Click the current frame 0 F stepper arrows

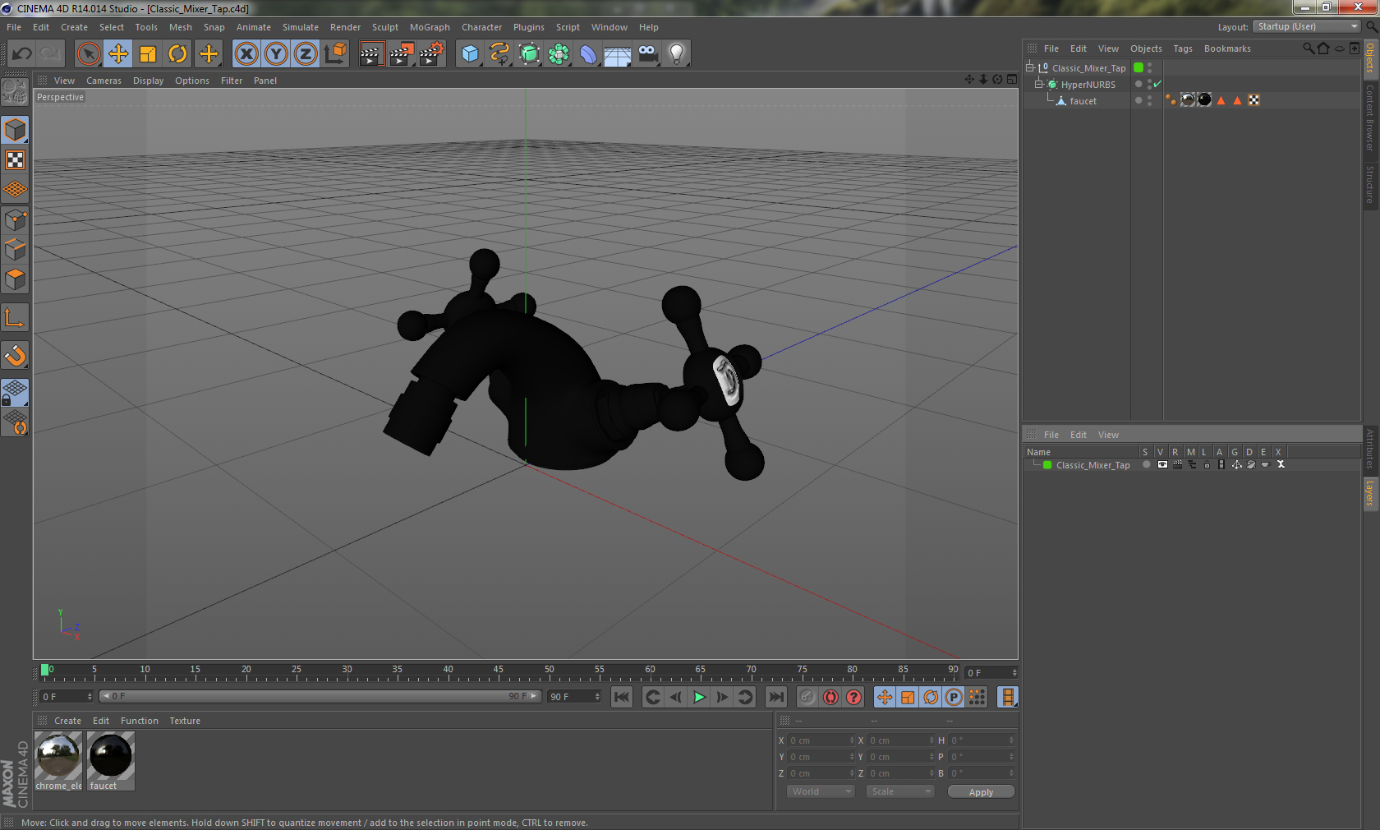tap(1014, 673)
